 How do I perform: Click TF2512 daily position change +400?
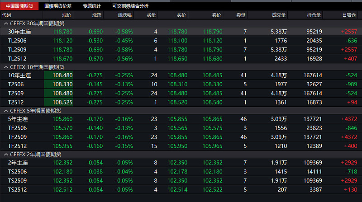[350, 146]
